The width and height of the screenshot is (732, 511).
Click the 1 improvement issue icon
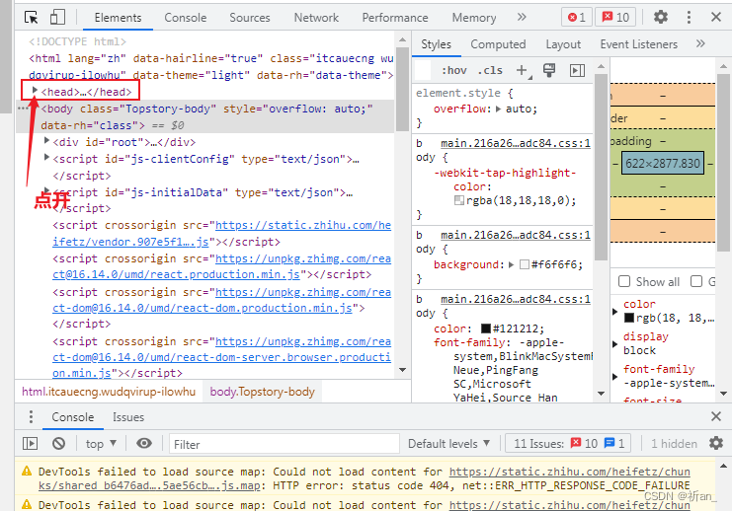click(614, 443)
